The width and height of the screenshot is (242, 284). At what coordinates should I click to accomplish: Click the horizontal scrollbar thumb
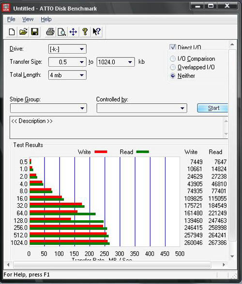(112, 265)
